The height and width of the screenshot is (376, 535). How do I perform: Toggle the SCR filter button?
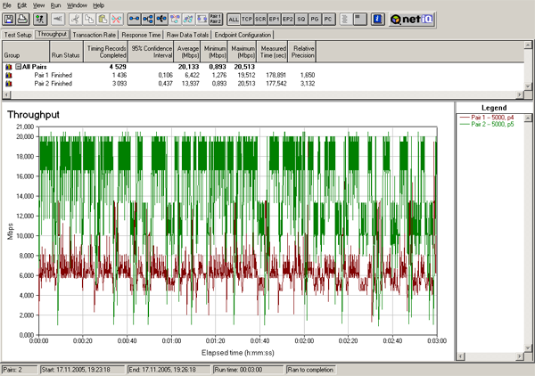(x=260, y=19)
